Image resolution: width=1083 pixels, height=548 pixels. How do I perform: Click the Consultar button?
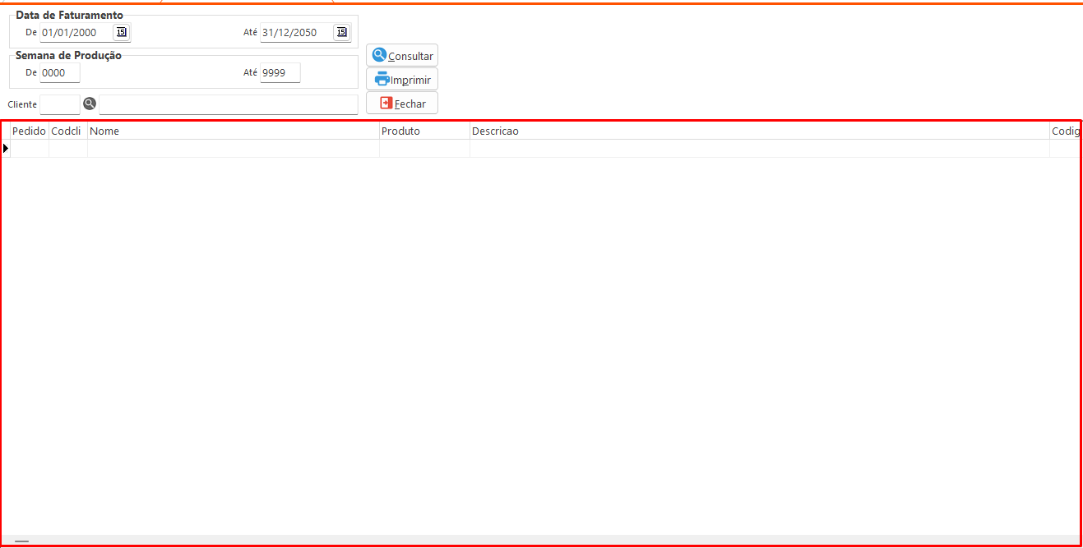[x=402, y=56]
